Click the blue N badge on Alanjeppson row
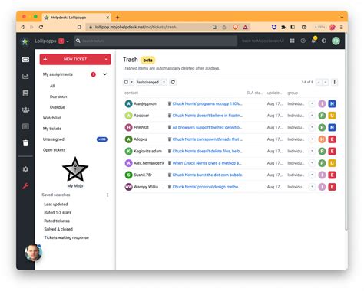Viewport: 364px width, 291px height. click(x=332, y=103)
